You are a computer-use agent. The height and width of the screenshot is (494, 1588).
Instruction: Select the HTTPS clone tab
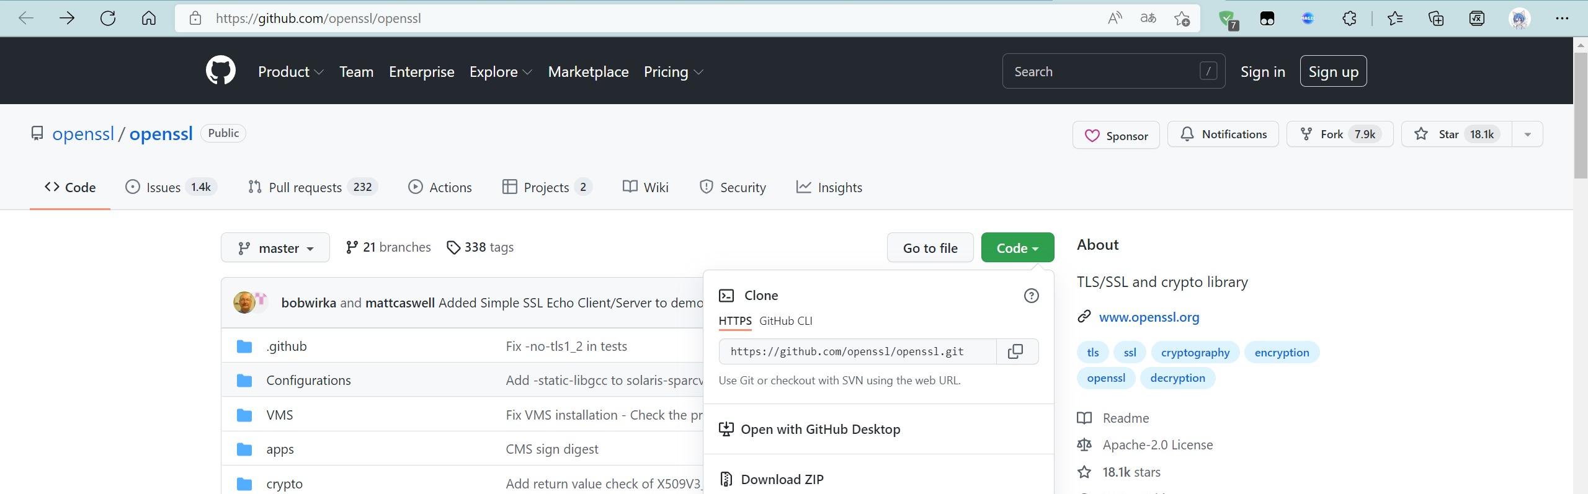point(735,321)
